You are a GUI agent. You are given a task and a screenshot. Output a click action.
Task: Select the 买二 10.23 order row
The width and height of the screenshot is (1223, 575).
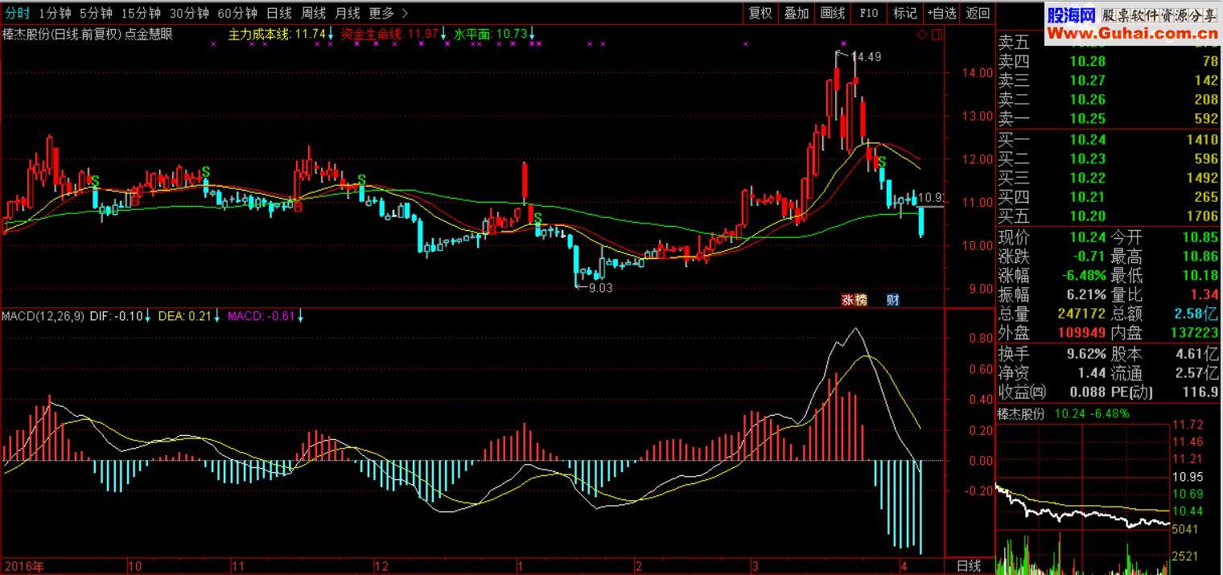1109,159
